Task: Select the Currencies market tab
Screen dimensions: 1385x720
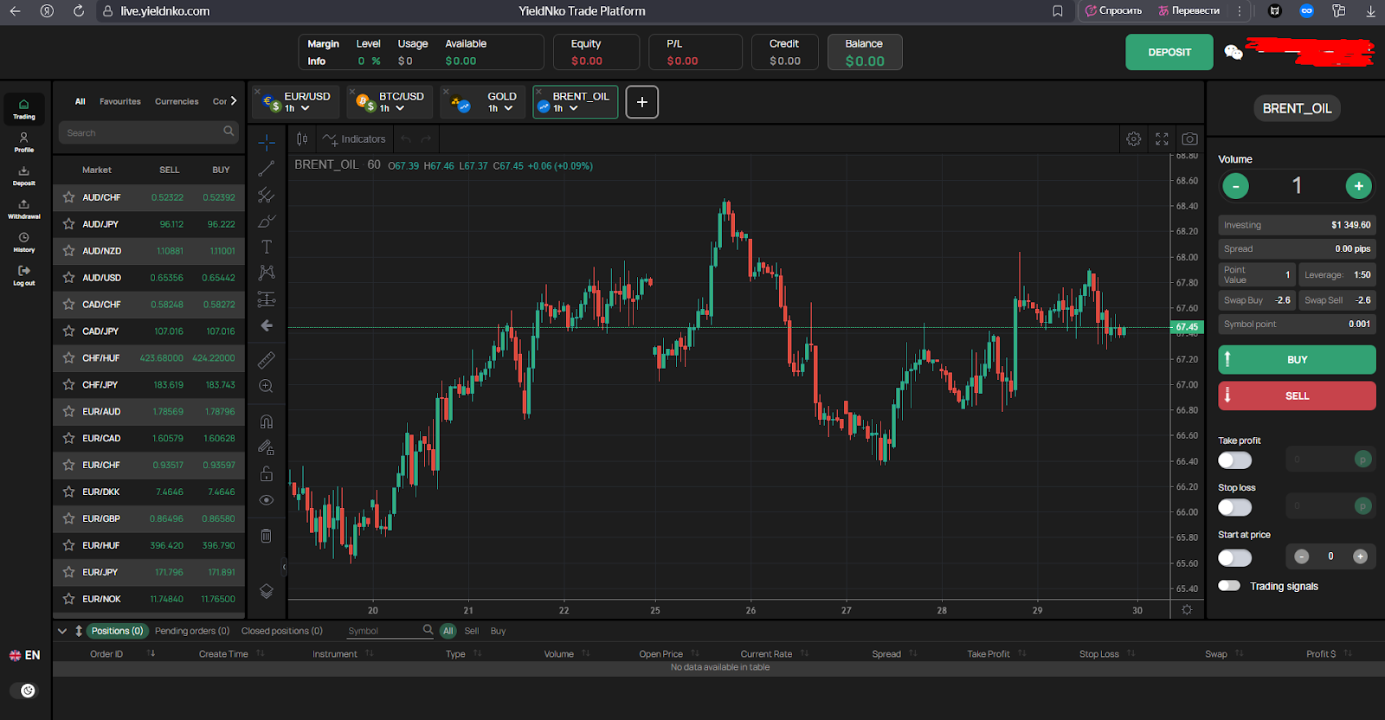Action: pyautogui.click(x=177, y=101)
